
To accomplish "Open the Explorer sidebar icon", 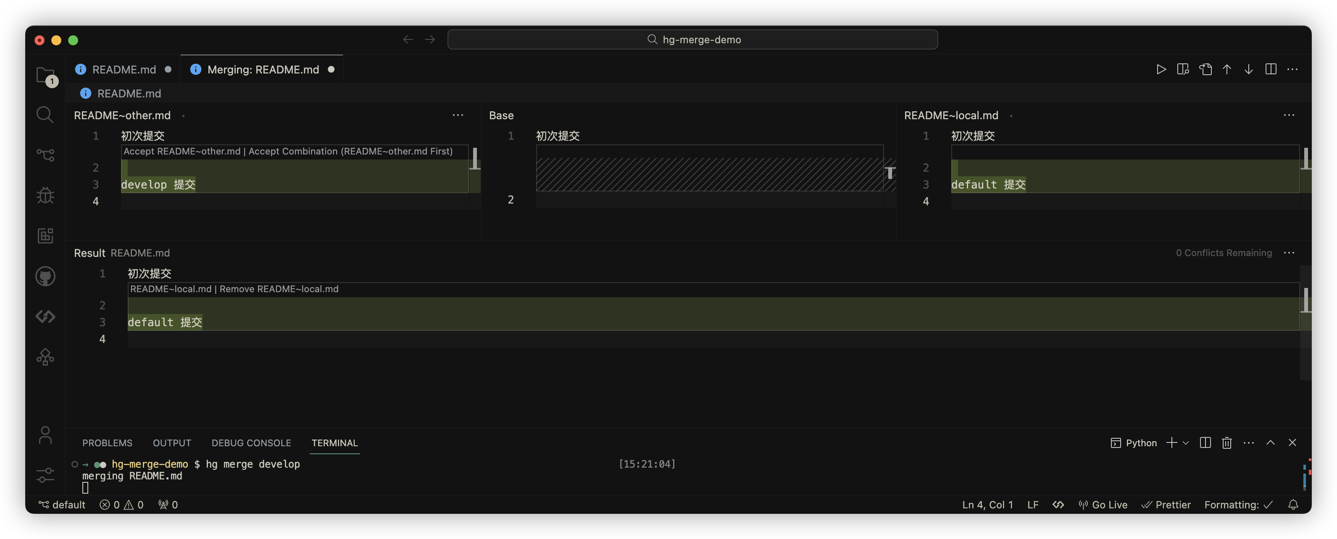I will pyautogui.click(x=46, y=76).
